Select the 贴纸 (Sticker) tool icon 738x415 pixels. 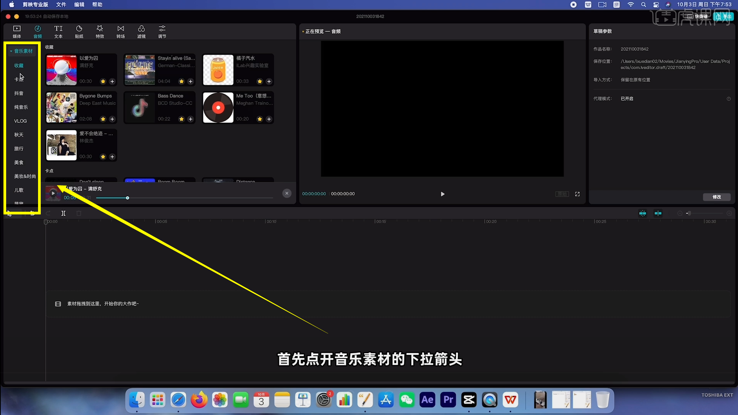coord(78,32)
